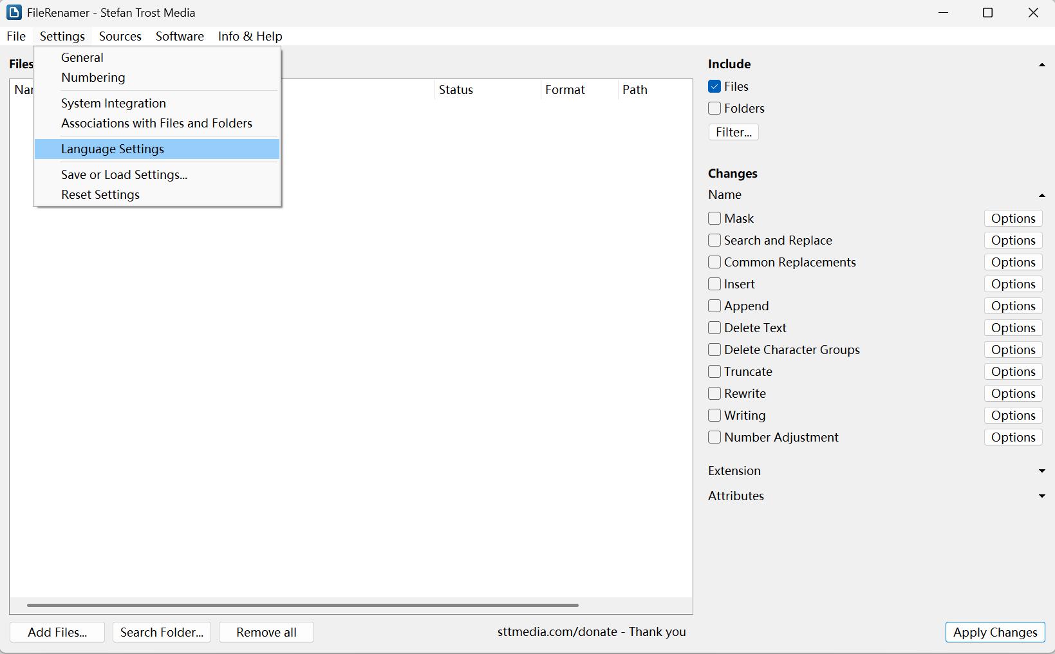Viewport: 1055px width, 654px height.
Task: Open Options for Writing
Action: [x=1013, y=415]
